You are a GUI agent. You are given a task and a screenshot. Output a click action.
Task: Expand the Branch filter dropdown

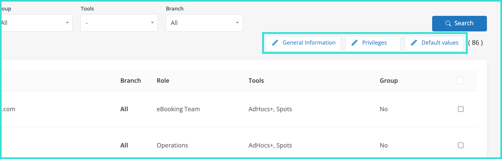(x=204, y=23)
